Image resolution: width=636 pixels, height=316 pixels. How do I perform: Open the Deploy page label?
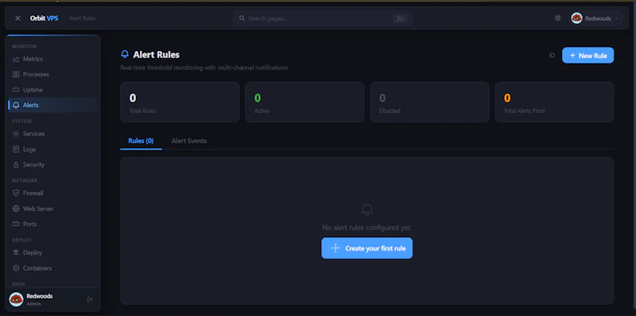pos(33,252)
